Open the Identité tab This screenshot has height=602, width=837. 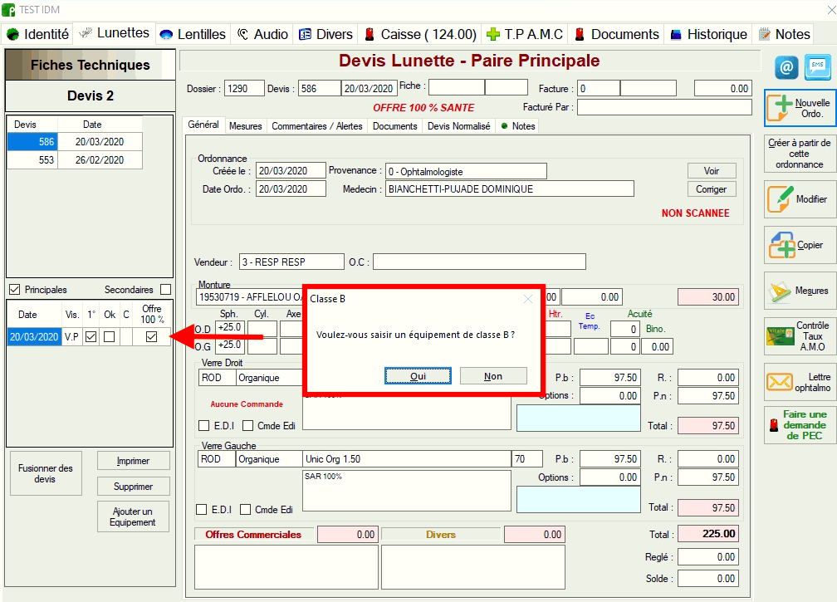pos(38,34)
